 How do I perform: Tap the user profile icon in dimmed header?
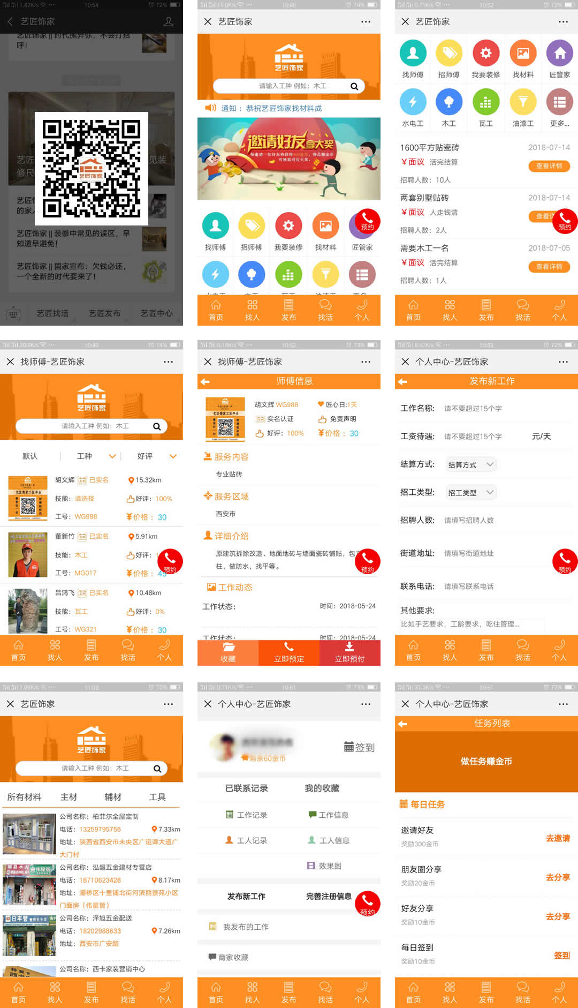pos(169,21)
